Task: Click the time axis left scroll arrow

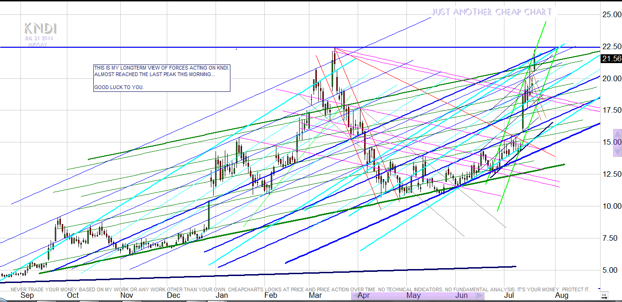Action: (x=356, y=296)
